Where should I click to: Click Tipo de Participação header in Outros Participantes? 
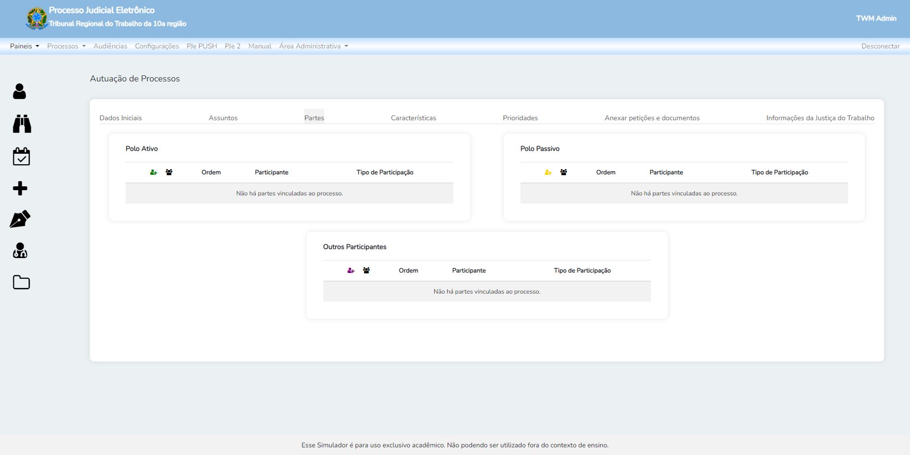coord(582,271)
